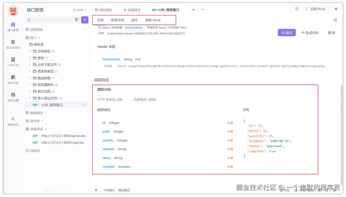Click the 删除 button
Screen dimensions: 346x197
click(332, 33)
